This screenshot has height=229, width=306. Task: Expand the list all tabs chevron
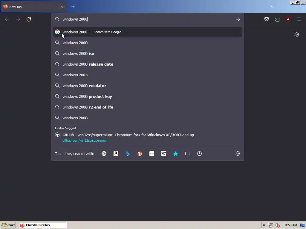point(272,7)
